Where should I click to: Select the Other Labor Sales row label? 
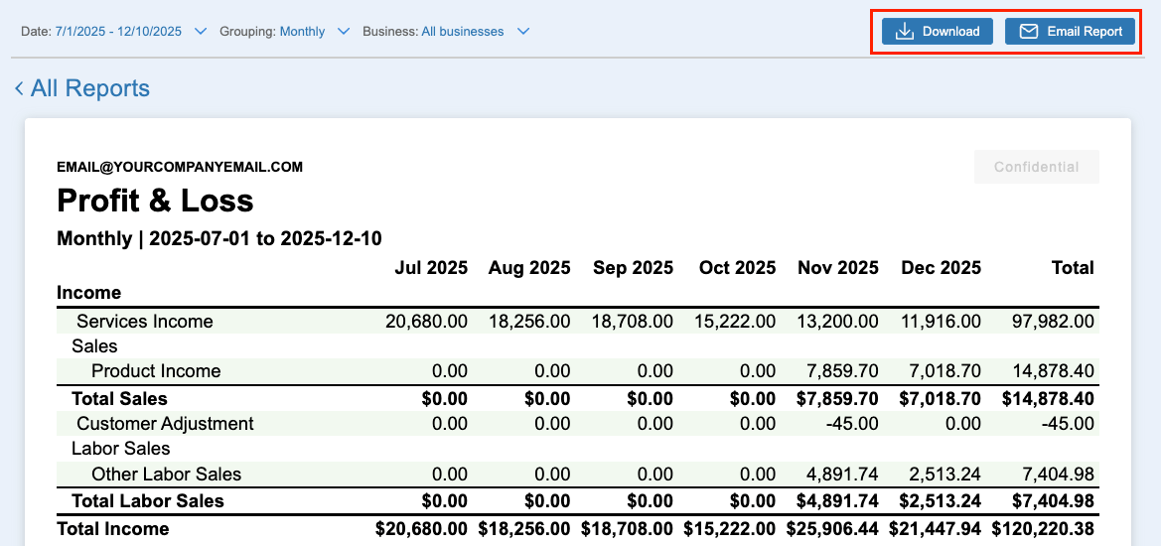(x=166, y=475)
